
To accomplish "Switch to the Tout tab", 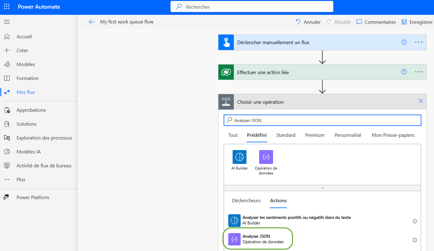I will click(x=233, y=135).
